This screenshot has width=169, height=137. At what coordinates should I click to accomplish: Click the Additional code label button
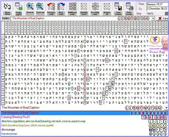coord(72,13)
